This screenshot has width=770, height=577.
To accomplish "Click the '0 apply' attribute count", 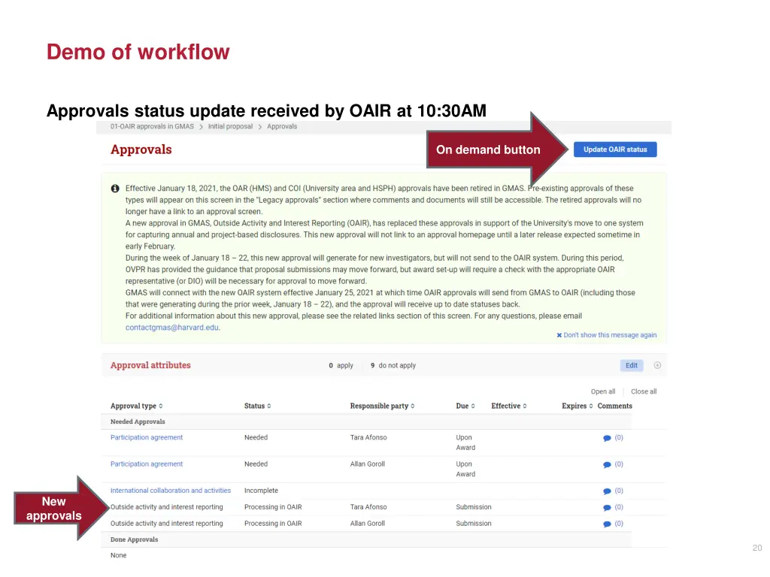I will (341, 365).
